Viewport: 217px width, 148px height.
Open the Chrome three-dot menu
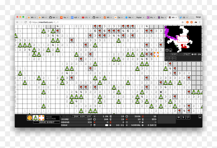(x=200, y=22)
